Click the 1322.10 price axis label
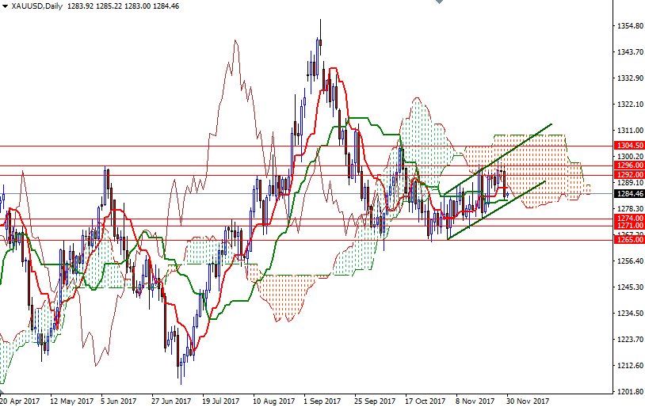 tap(628, 105)
